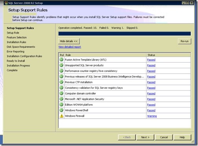Select the Error Reporting step
The image size is (198, 146).
tap(16, 52)
